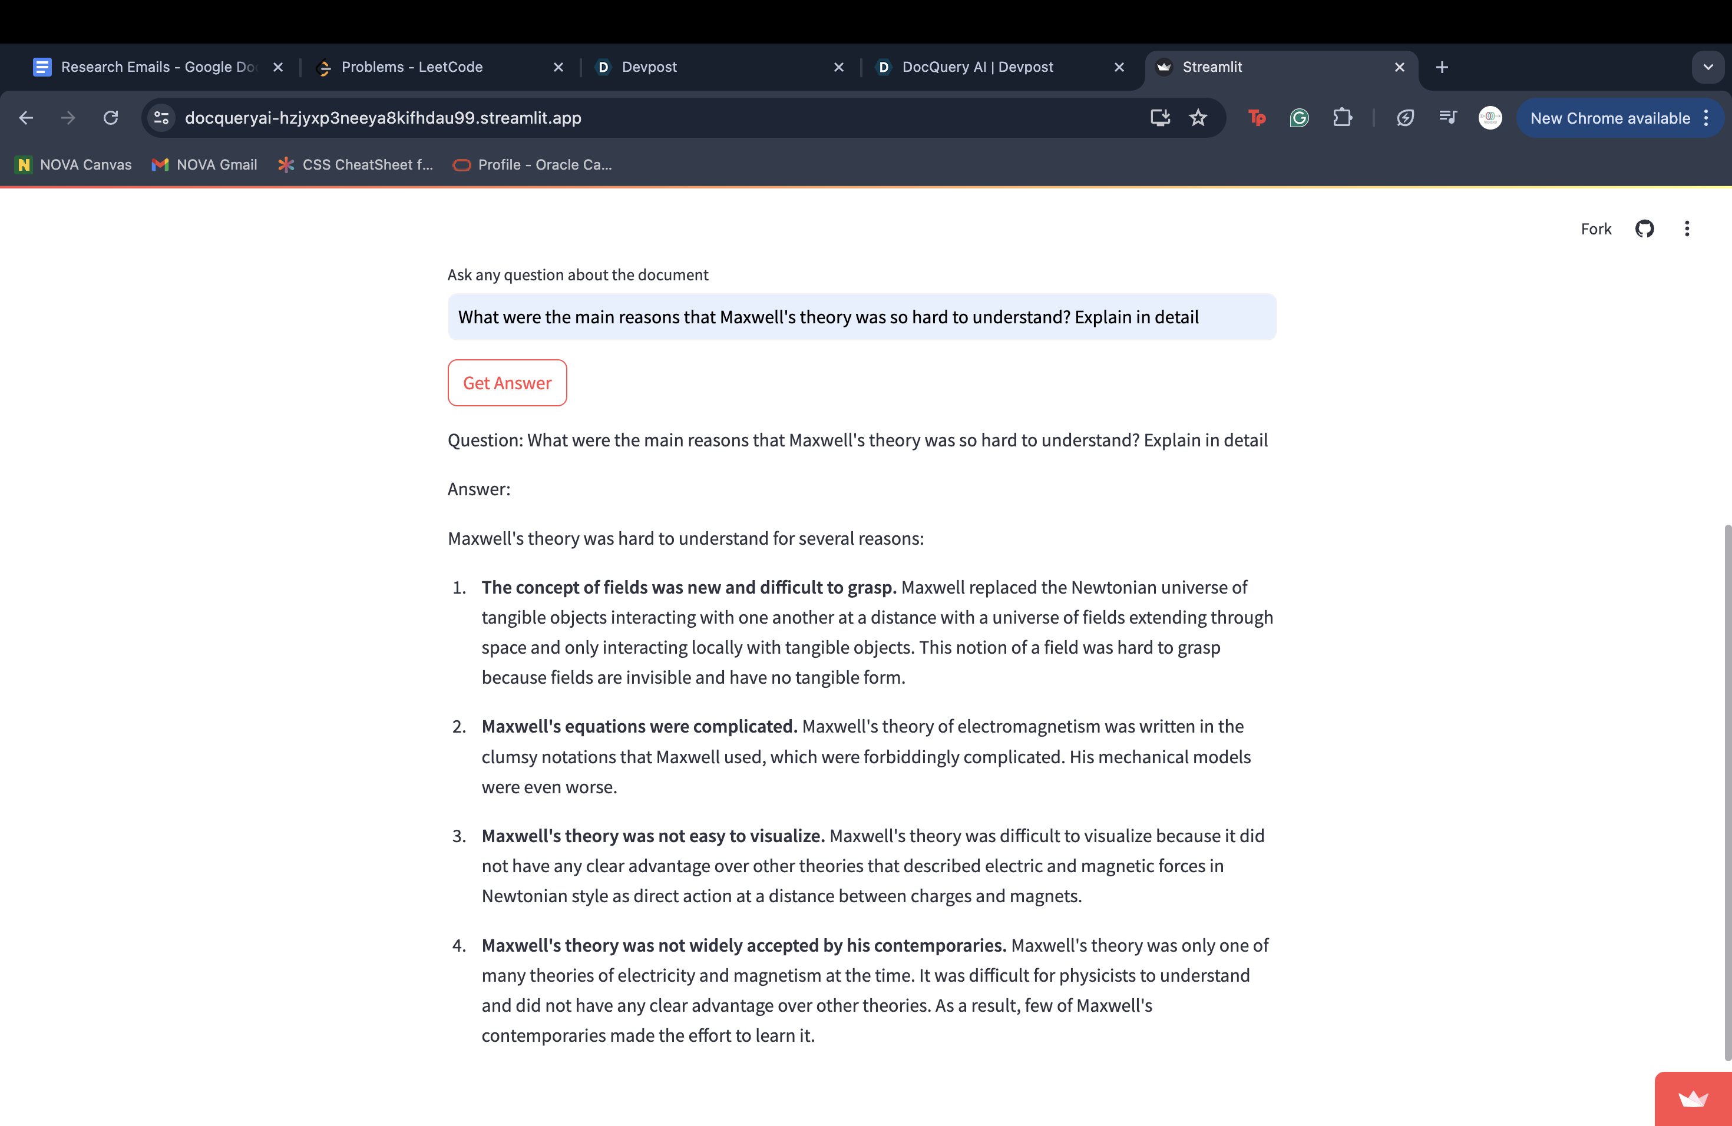Click the Fork link
1732x1126 pixels.
click(x=1595, y=229)
